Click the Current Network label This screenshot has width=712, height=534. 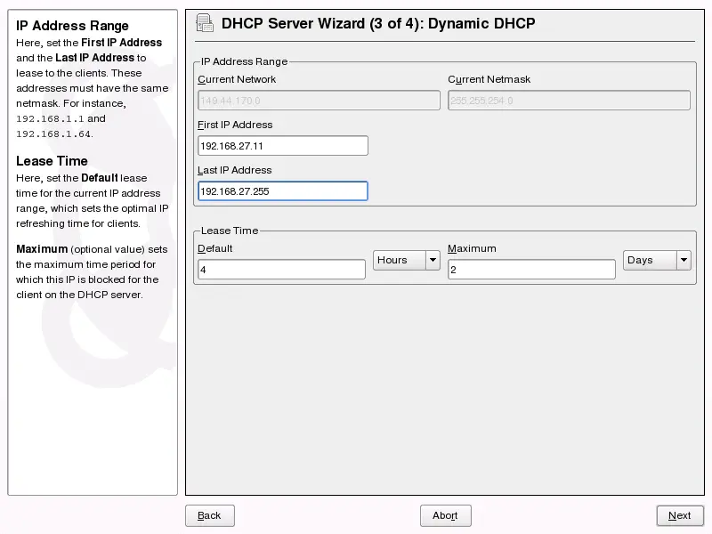[237, 79]
